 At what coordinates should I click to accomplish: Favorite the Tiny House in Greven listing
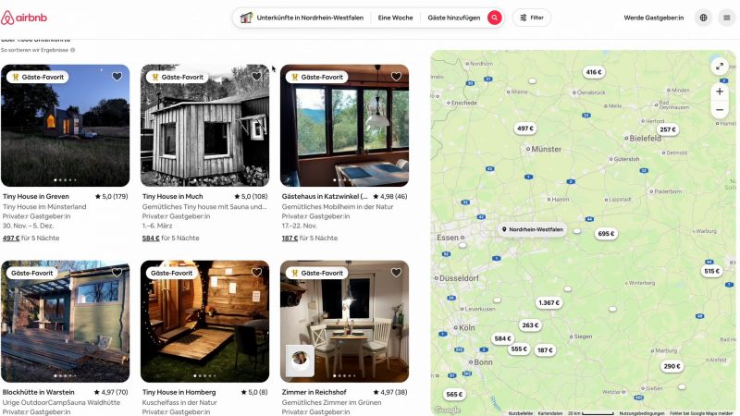tap(117, 77)
